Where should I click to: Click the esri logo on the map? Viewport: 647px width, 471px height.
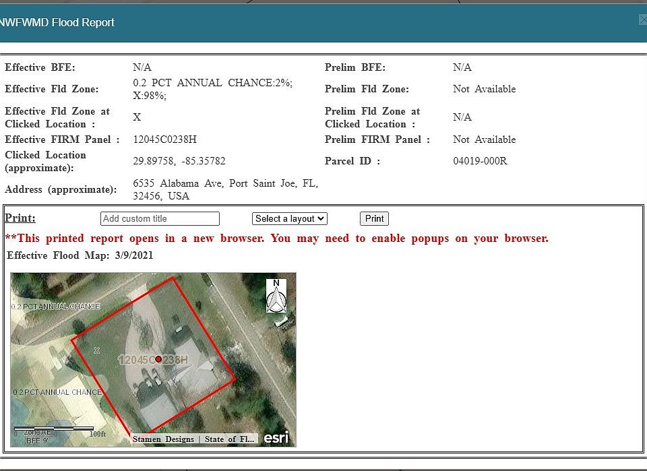pos(276,438)
